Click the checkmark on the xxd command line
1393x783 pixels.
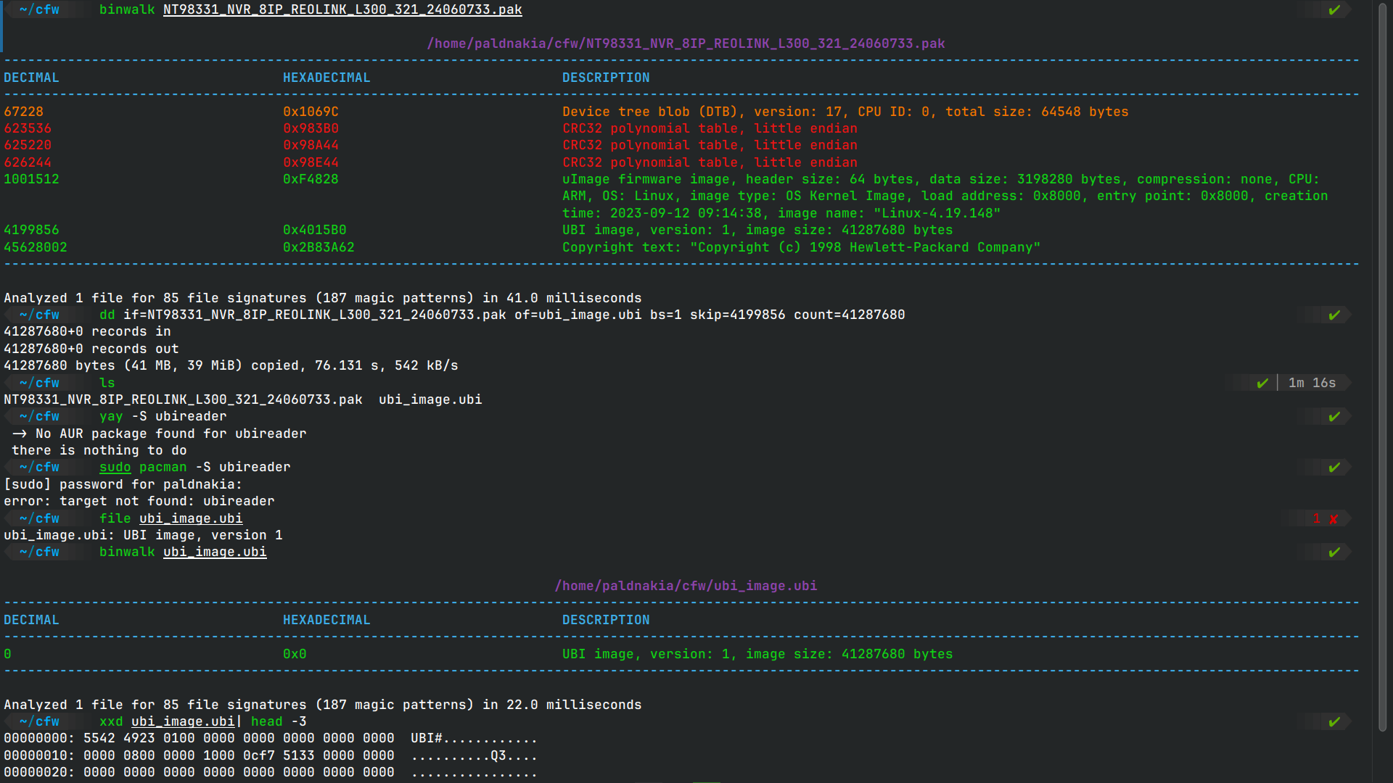[x=1334, y=722]
